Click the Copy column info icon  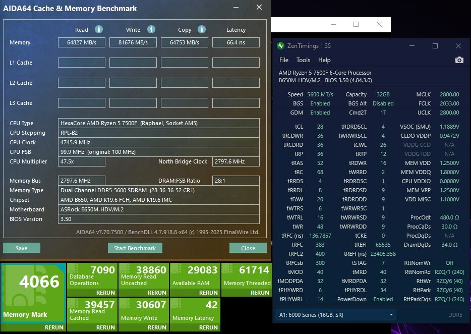click(x=202, y=30)
